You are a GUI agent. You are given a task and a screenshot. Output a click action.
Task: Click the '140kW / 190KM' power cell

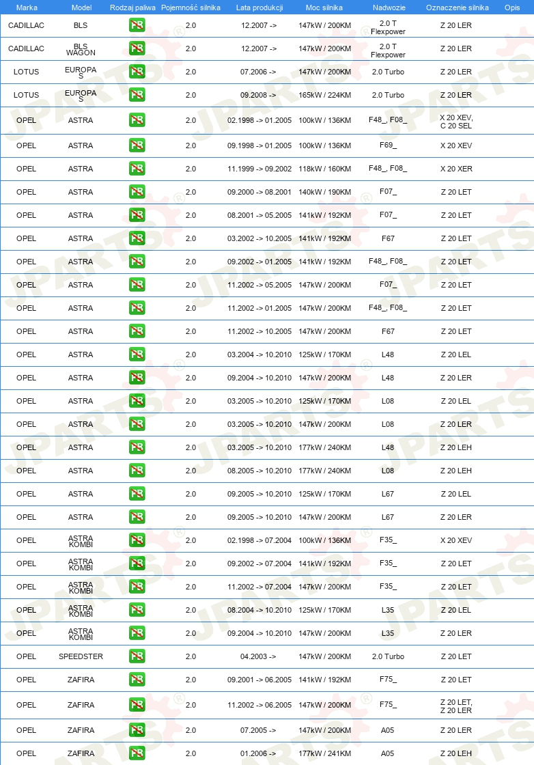(325, 192)
